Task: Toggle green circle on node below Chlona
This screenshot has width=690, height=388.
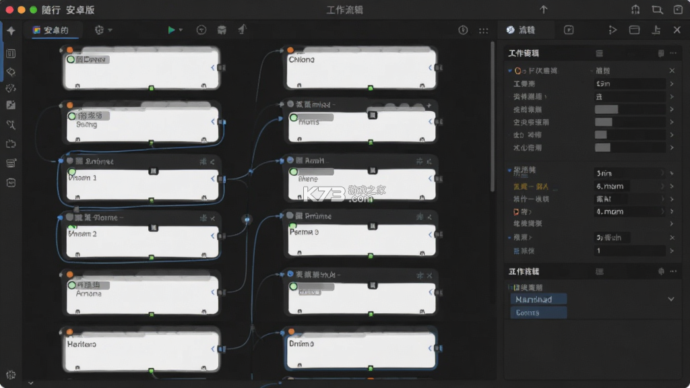Action: (x=294, y=117)
